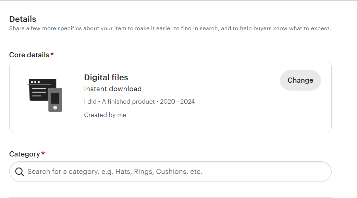The width and height of the screenshot is (357, 198).
Task: Select the Core details section label
Action: tap(29, 55)
